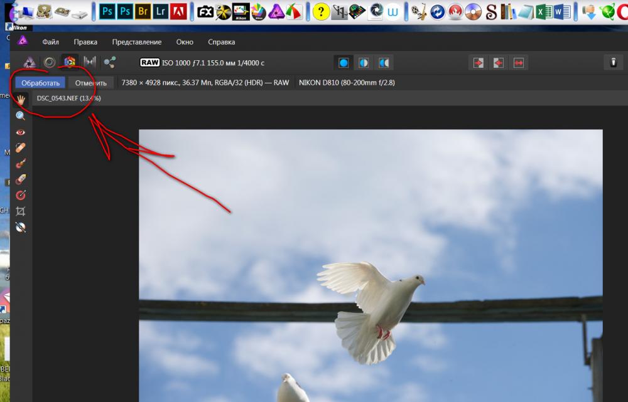Switch to the Photo persona
The height and width of the screenshot is (402, 628).
click(x=30, y=62)
